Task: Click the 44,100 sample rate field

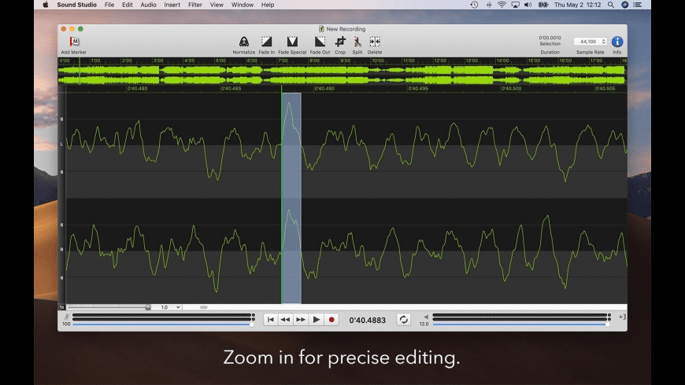Action: 587,42
